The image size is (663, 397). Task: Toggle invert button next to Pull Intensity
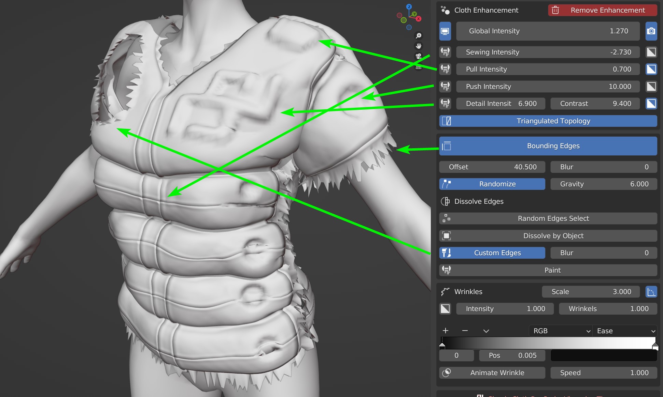click(x=651, y=69)
